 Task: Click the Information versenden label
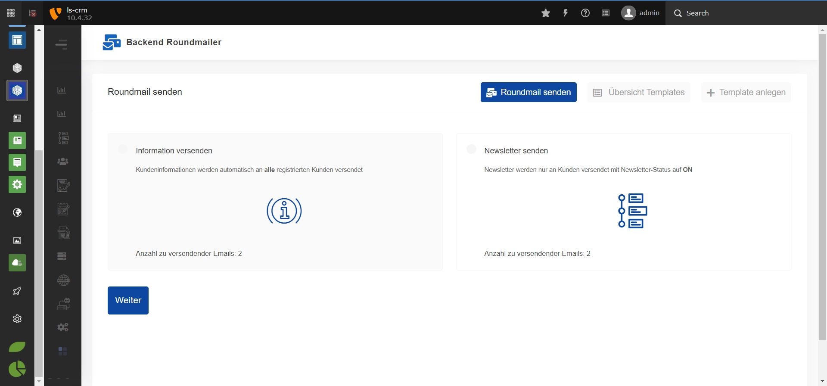coord(174,151)
